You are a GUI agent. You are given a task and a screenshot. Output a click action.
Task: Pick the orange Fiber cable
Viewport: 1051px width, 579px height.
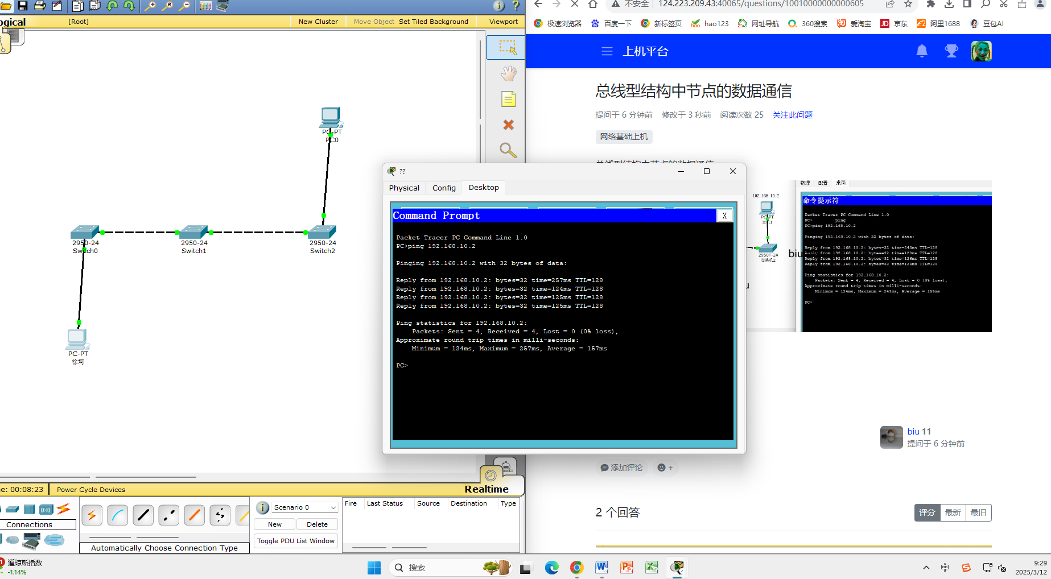[194, 515]
